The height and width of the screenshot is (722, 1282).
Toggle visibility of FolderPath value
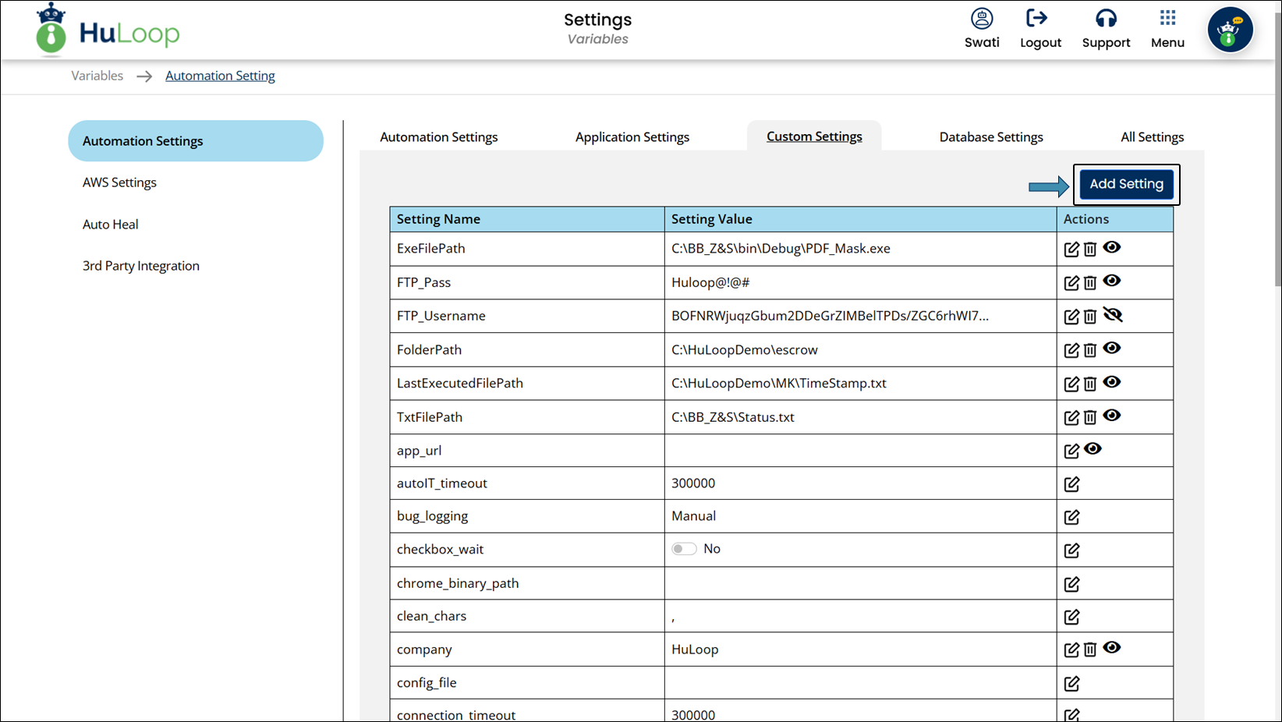click(1112, 348)
